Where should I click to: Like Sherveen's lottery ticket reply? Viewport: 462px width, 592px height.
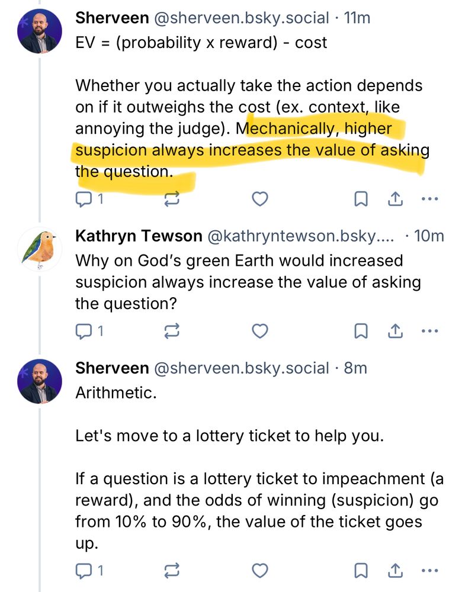258,571
